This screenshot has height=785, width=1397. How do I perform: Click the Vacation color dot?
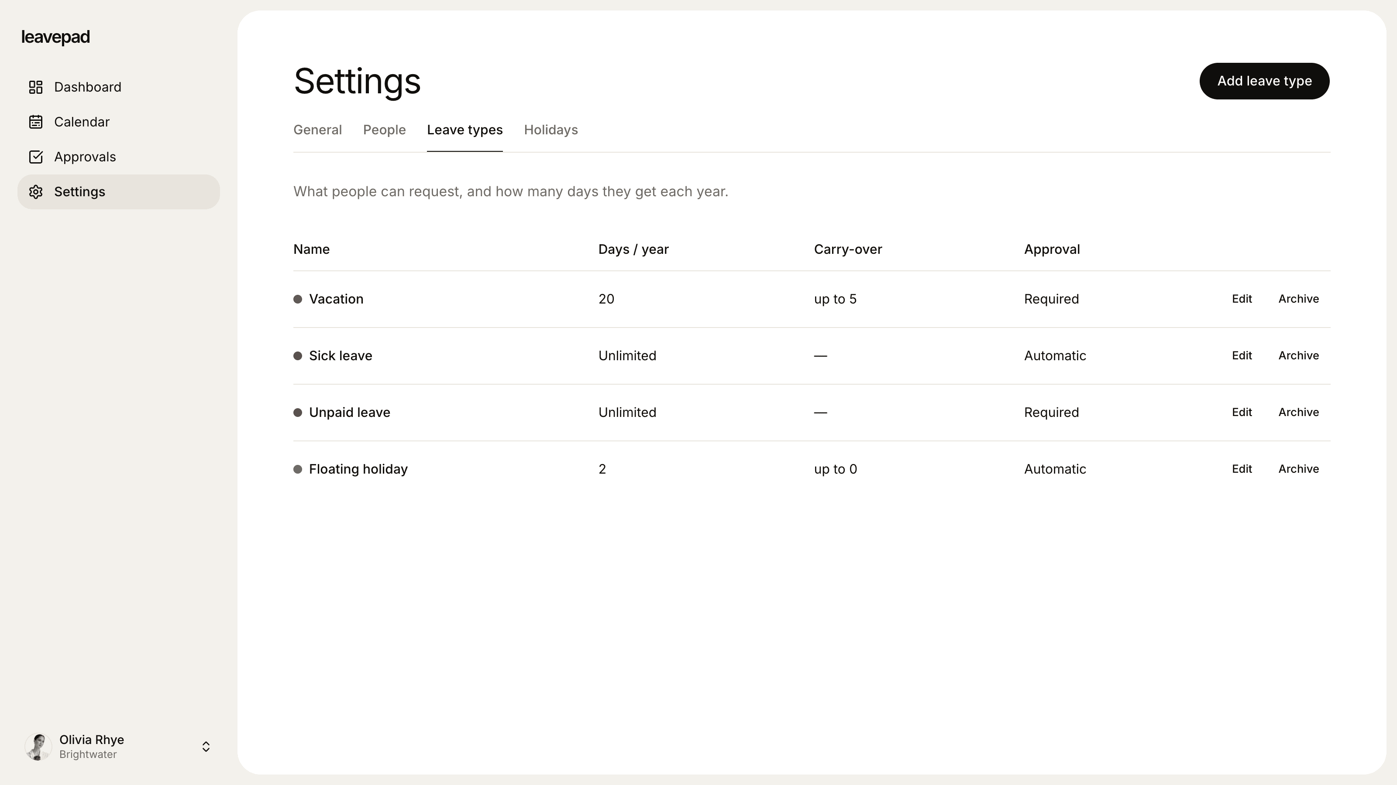[298, 299]
